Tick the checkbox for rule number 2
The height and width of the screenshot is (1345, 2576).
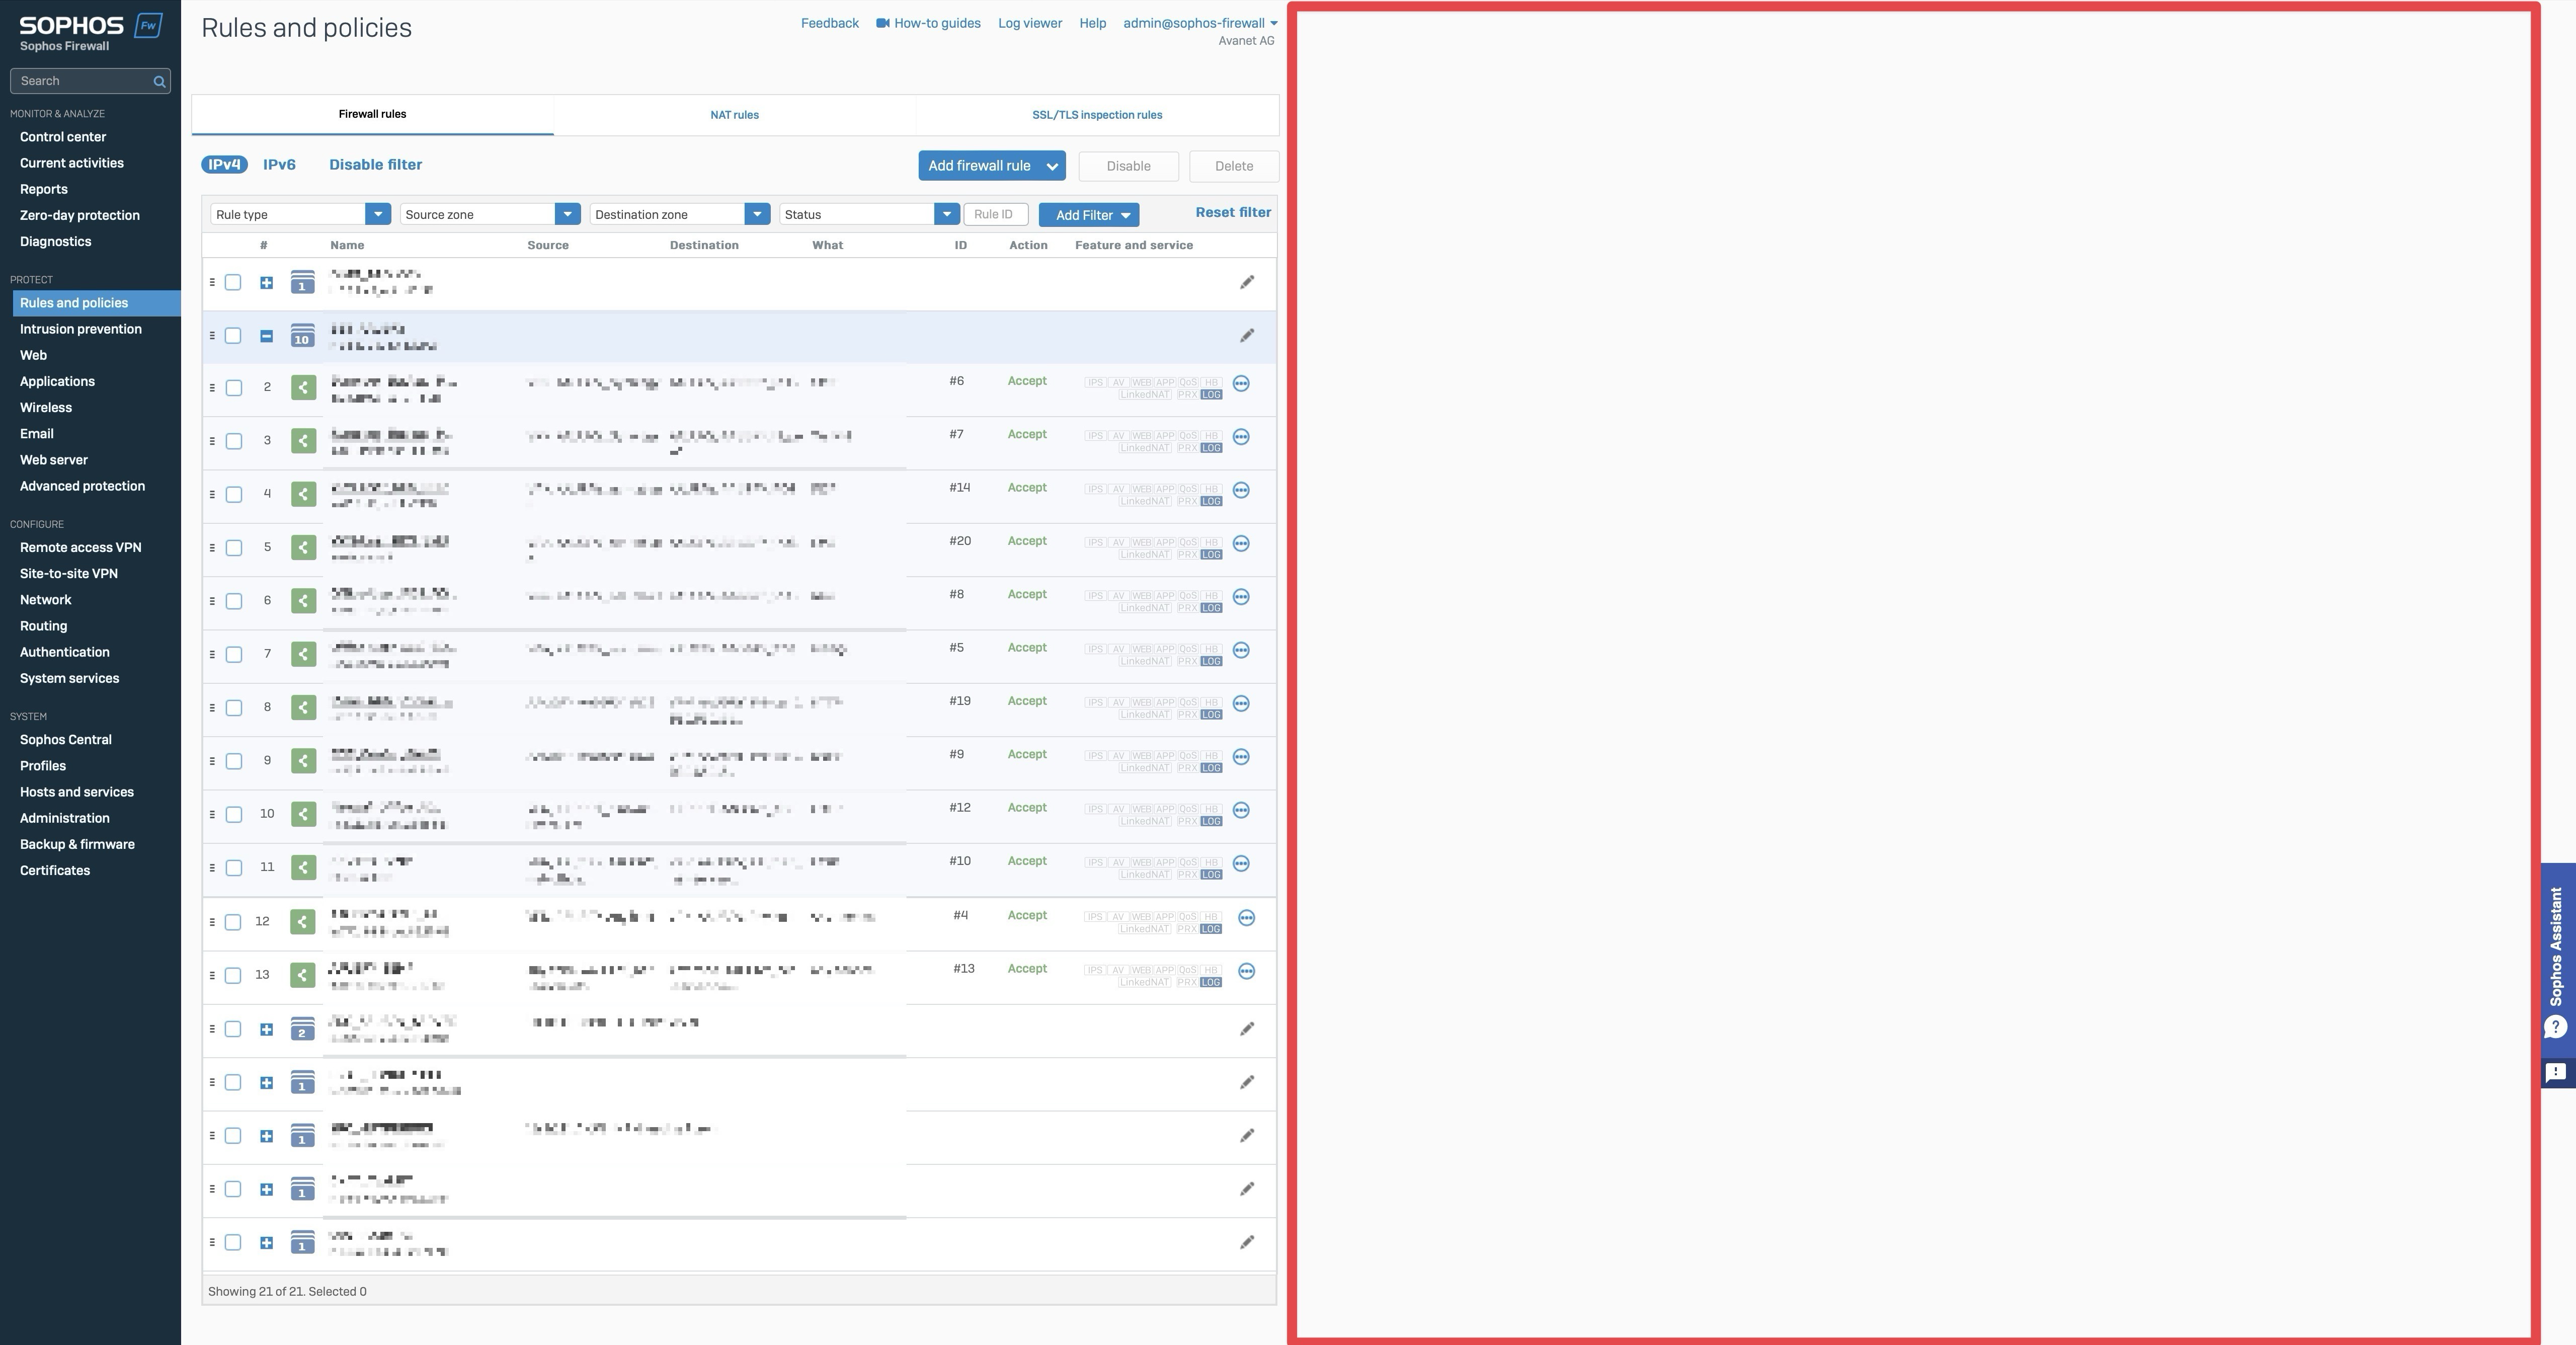click(234, 388)
